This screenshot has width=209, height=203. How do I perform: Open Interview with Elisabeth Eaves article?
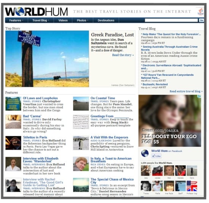[41, 160]
